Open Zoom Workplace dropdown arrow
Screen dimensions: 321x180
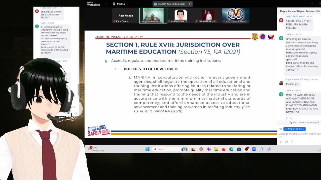[x=106, y=4]
